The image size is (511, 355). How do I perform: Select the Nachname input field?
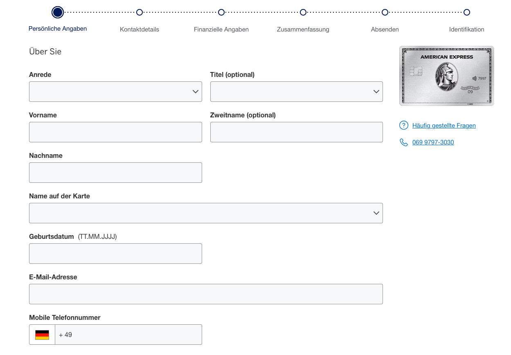click(115, 173)
